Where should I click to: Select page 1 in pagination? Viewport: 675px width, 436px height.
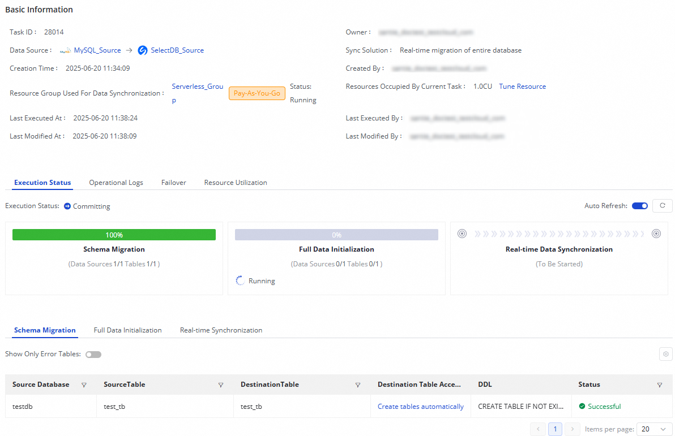[556, 429]
